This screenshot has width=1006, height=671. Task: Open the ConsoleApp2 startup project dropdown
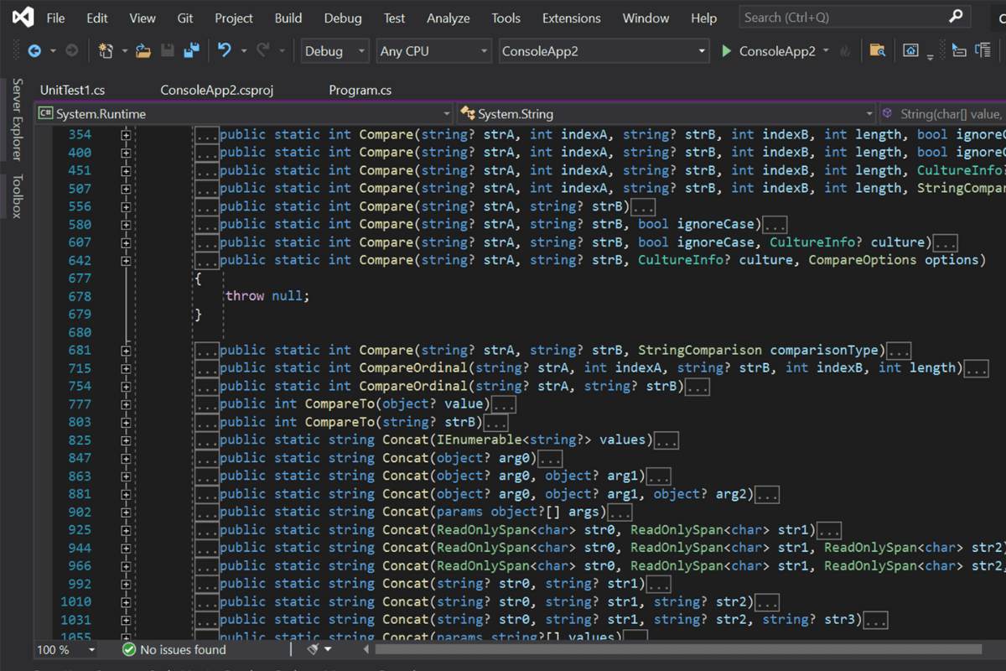click(604, 51)
